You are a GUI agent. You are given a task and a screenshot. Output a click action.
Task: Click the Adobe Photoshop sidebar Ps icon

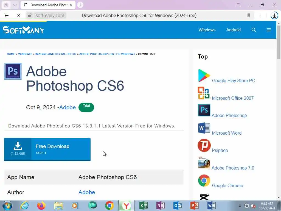tap(204, 110)
